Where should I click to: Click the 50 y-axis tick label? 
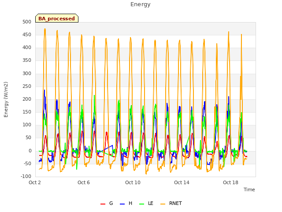(28, 137)
